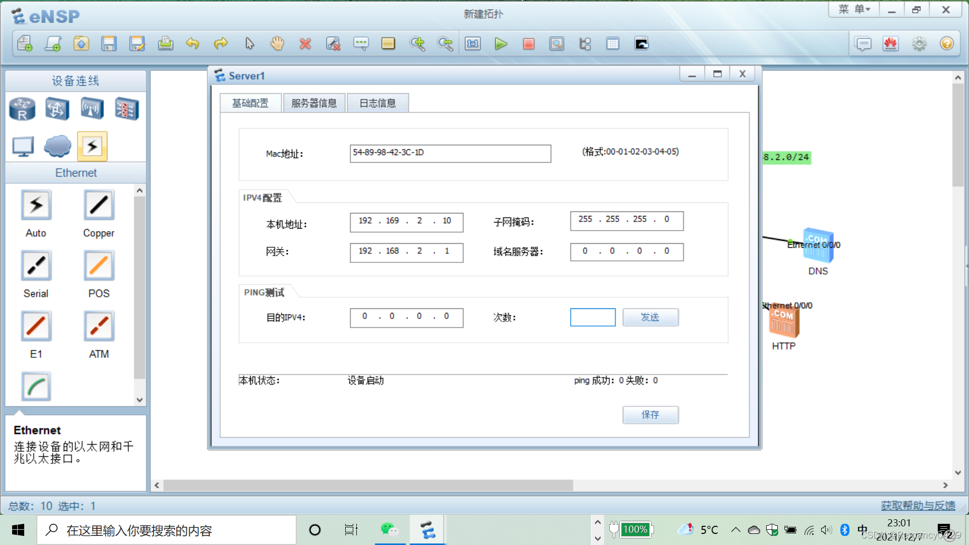Click the red delete X toolbar icon
Viewport: 969px width, 545px height.
pos(305,44)
